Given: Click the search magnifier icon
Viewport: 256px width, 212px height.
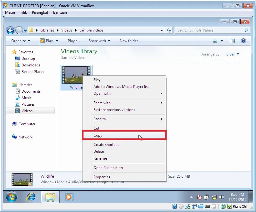Looking at the screenshot, I should [246, 30].
